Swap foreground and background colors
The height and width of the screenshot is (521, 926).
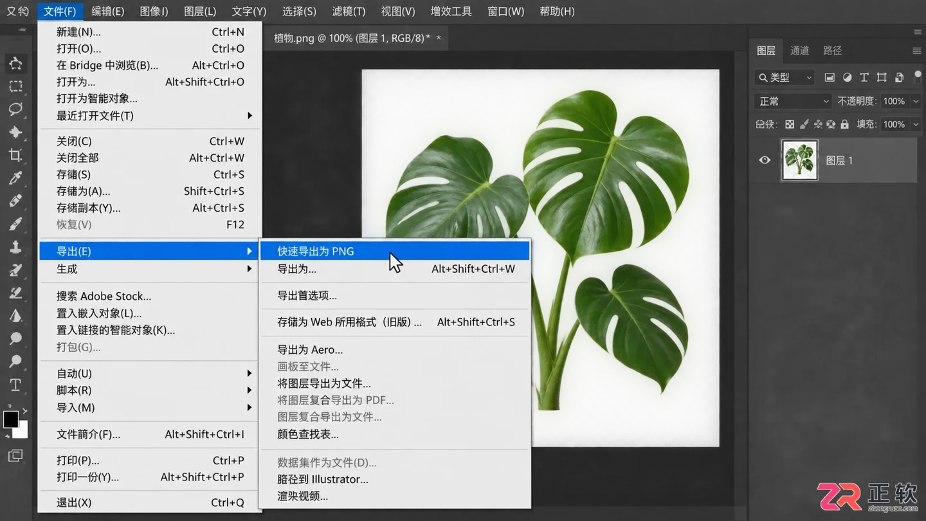pyautogui.click(x=25, y=410)
